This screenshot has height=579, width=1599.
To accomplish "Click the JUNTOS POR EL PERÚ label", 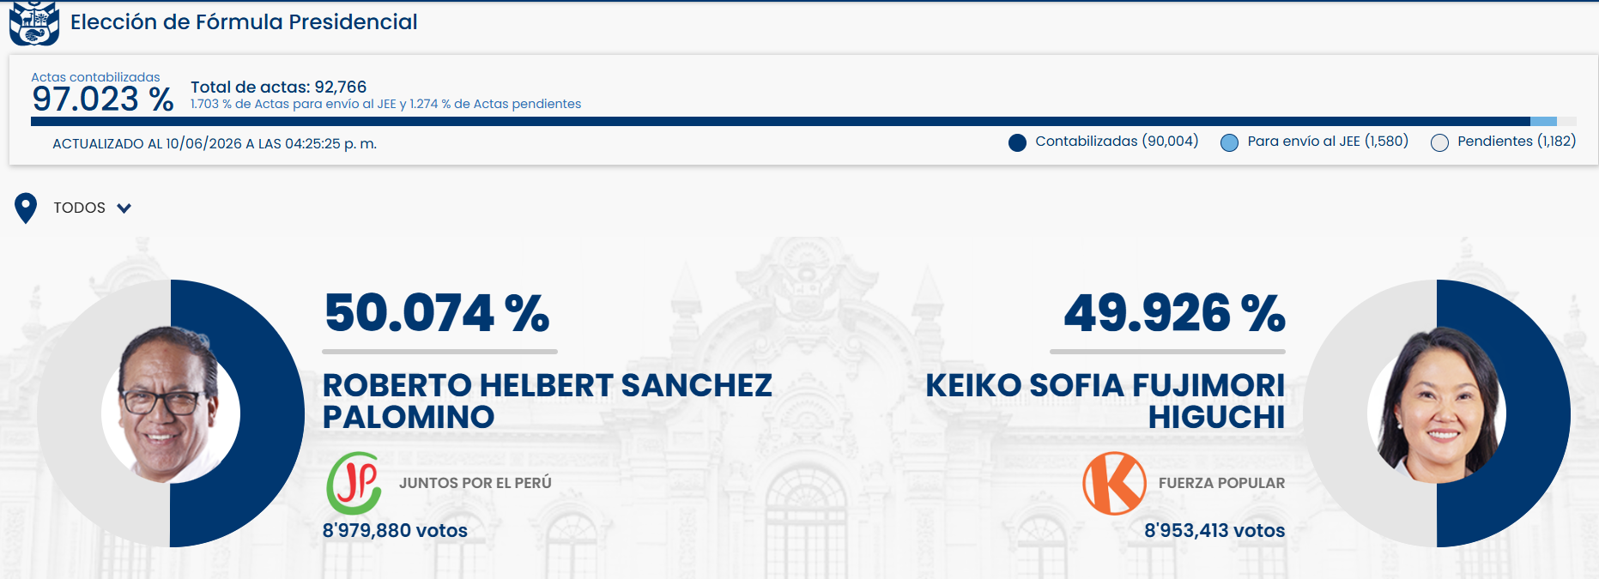I will coord(475,483).
